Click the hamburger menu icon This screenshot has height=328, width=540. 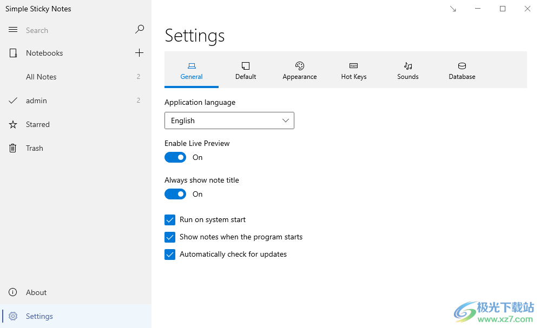13,30
